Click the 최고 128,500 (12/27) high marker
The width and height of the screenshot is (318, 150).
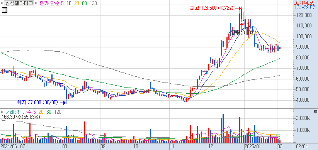point(211,8)
